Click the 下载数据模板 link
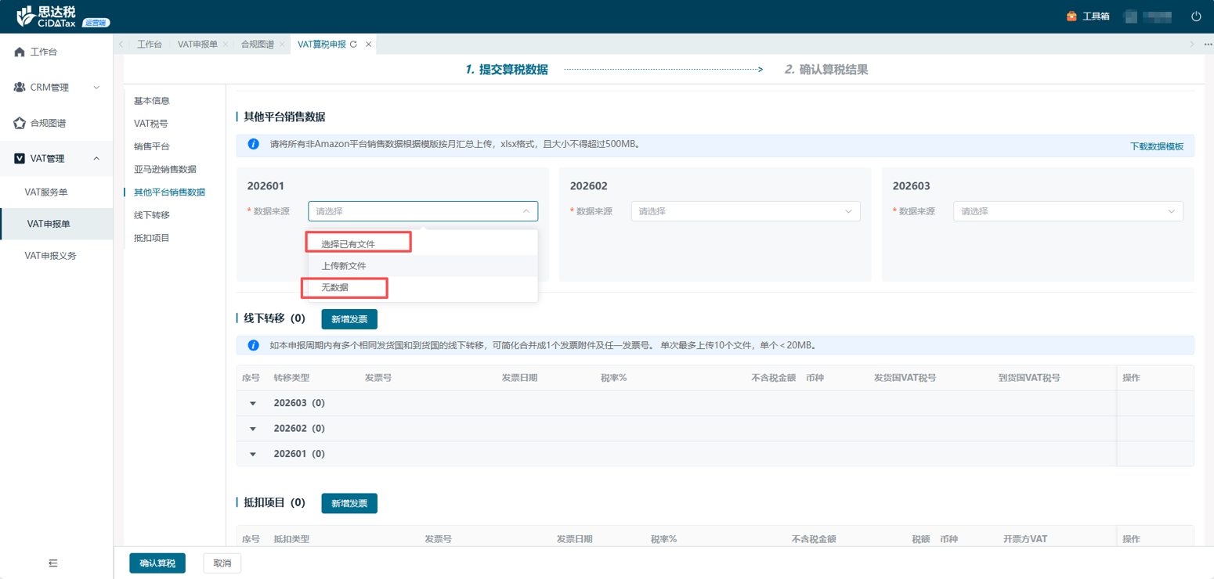 (1156, 146)
